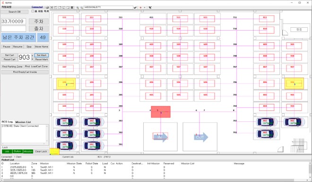Click the zoom in magnifier icon

(x=78, y=8)
